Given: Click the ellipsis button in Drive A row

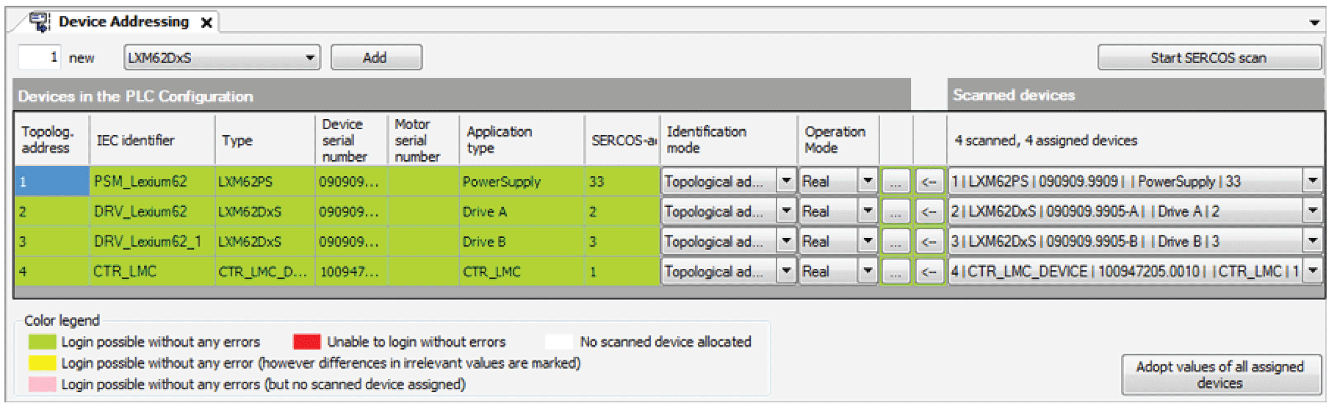Looking at the screenshot, I should pos(896,211).
